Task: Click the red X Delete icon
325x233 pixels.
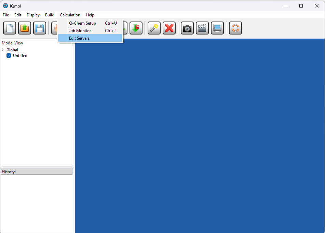Action: click(x=169, y=28)
